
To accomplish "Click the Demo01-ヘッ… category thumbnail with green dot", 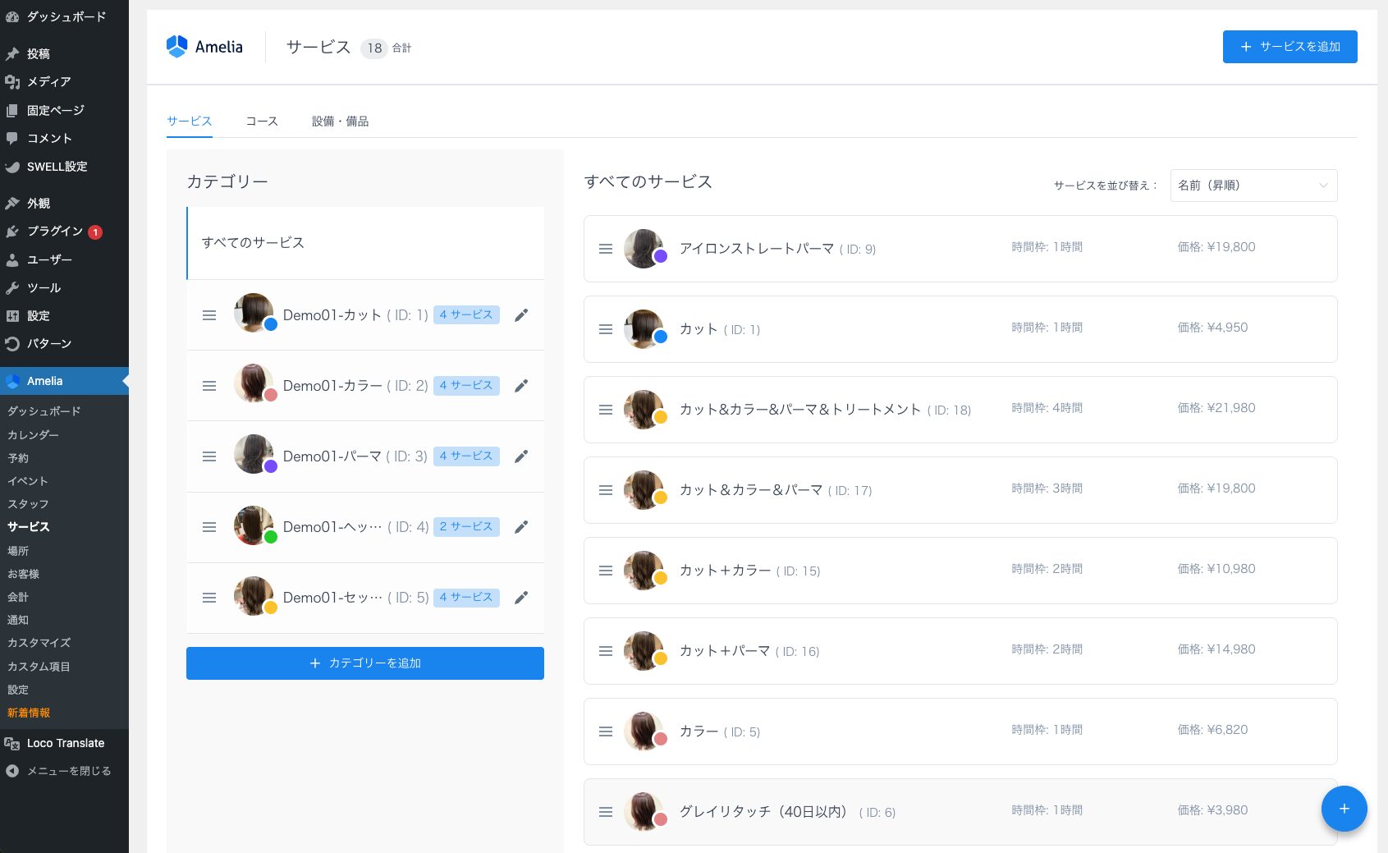I will [x=254, y=526].
